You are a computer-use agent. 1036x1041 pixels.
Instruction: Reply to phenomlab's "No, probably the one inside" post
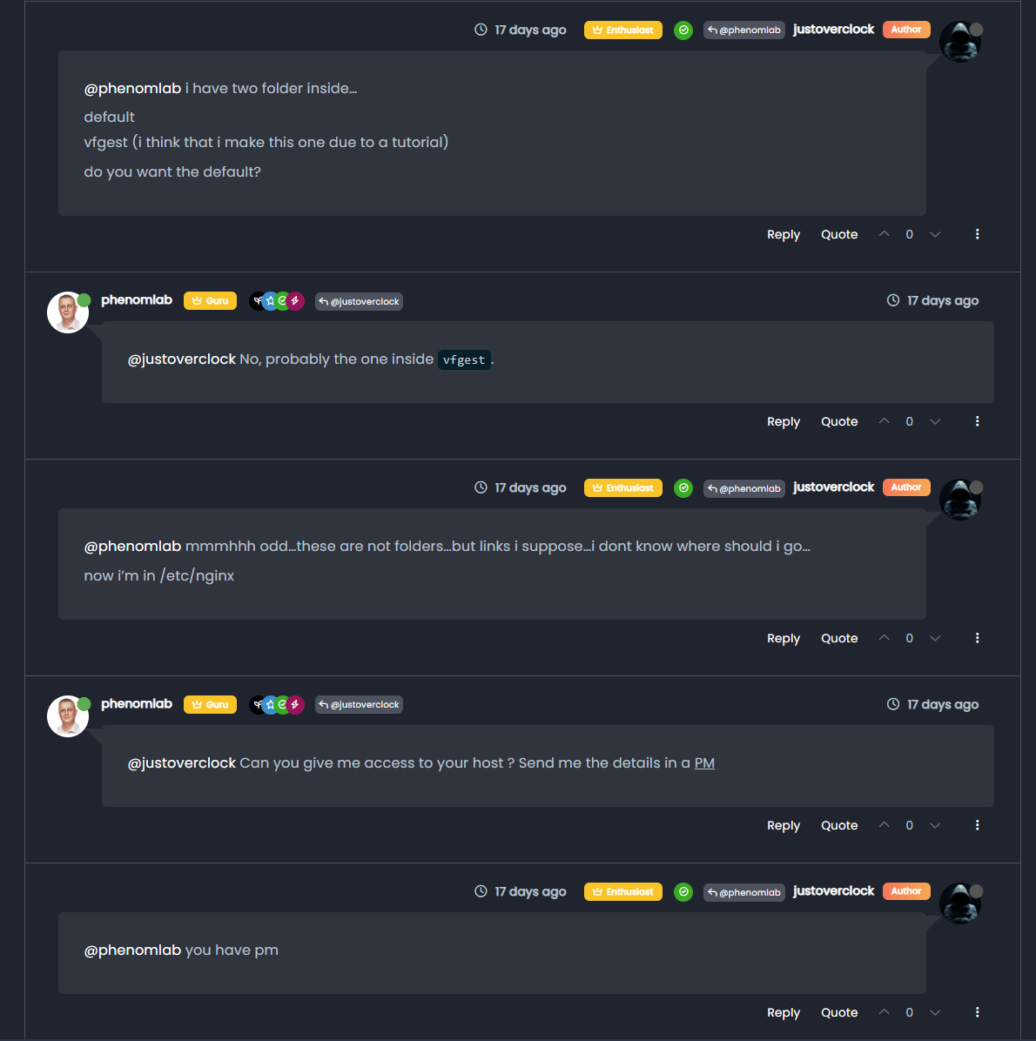784,421
